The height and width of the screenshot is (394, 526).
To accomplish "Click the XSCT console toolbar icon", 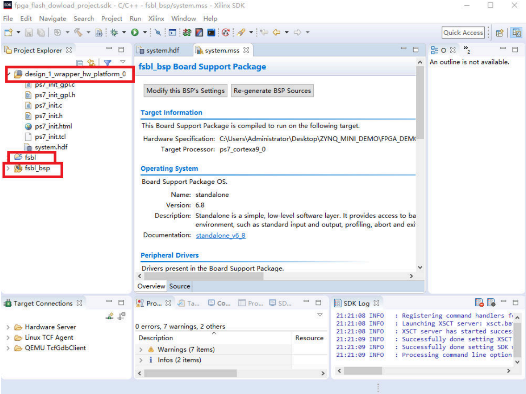I will click(211, 32).
